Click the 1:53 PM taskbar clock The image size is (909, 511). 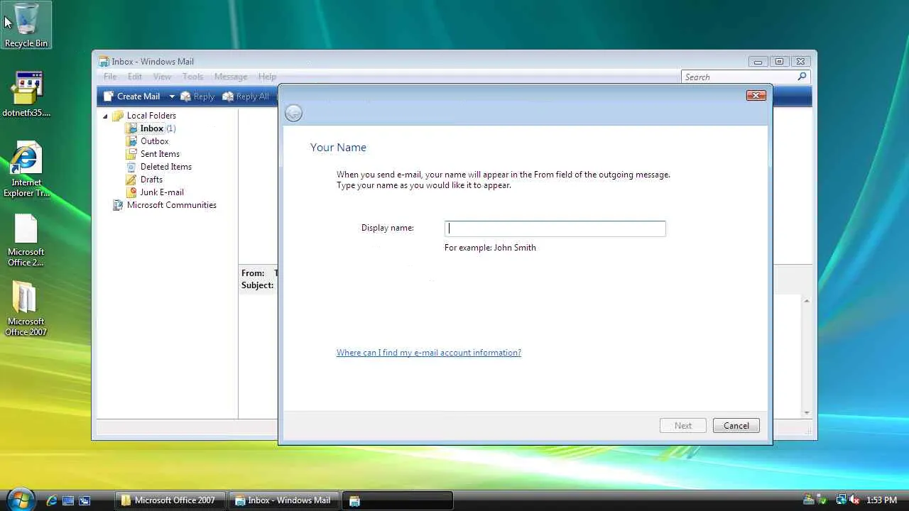[x=881, y=500]
